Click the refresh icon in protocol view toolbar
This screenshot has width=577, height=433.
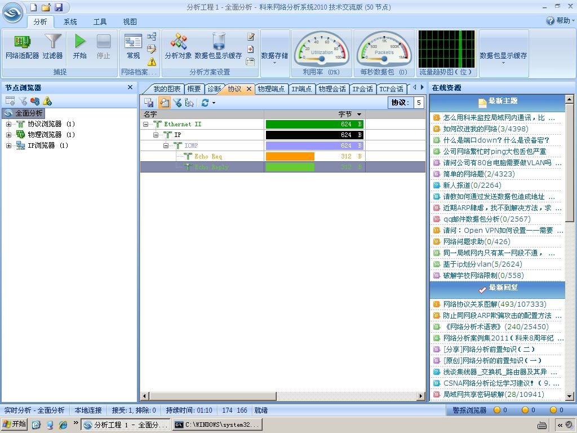click(x=205, y=103)
